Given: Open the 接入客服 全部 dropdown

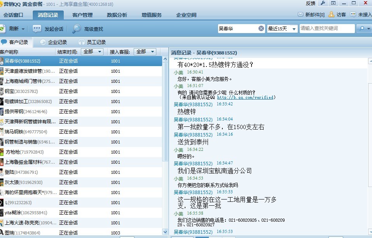Looking at the screenshot, I should click(x=145, y=51).
